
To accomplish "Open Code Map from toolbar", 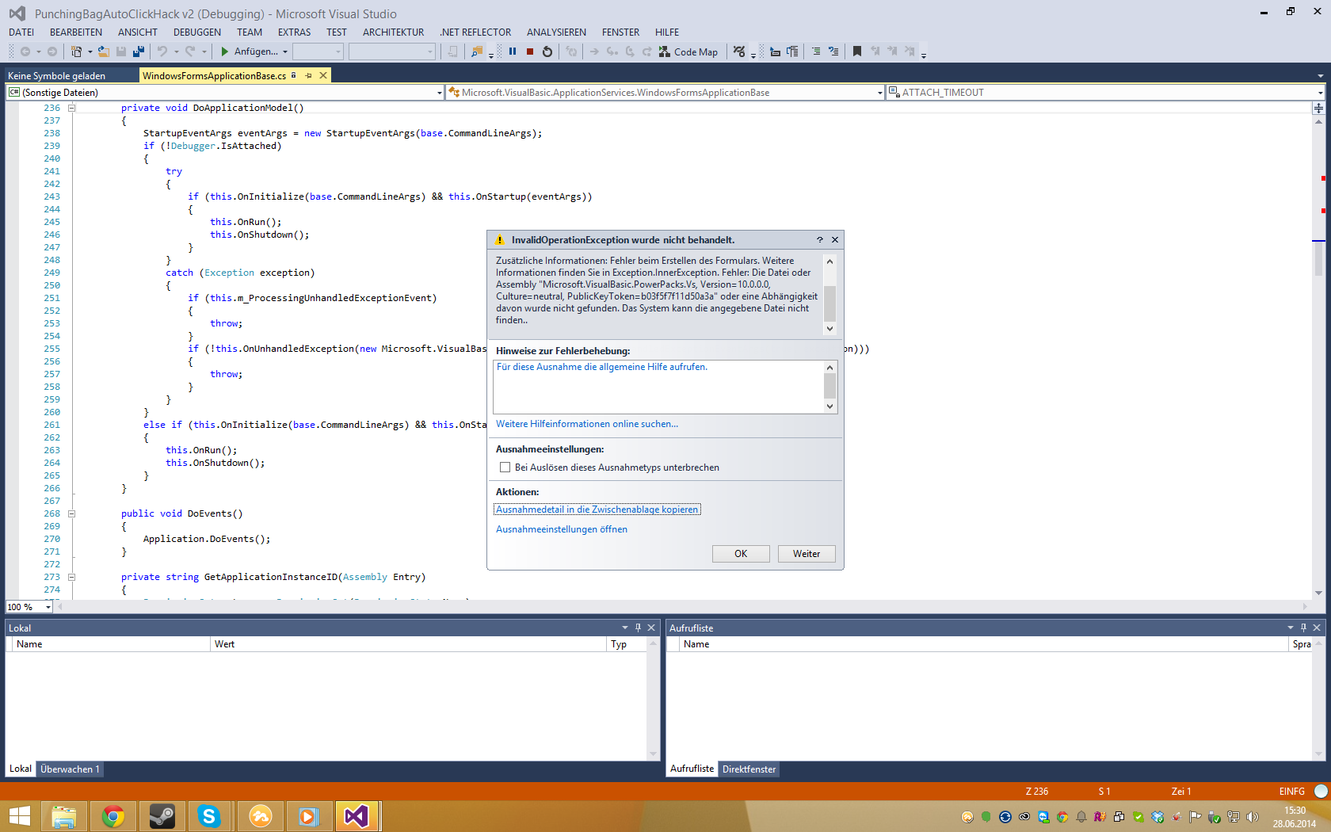I will 688,52.
